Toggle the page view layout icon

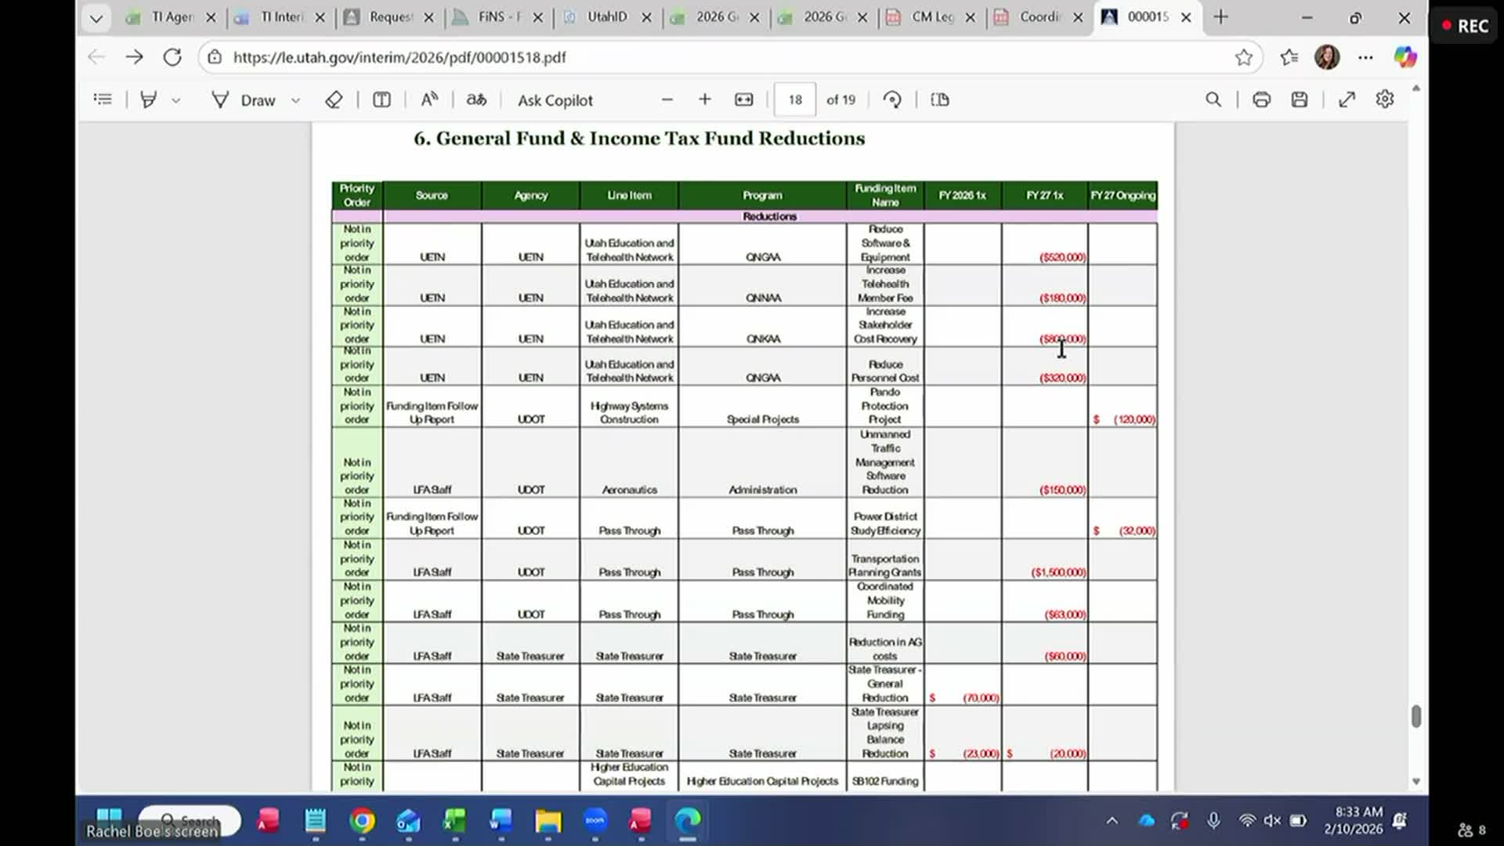point(940,99)
